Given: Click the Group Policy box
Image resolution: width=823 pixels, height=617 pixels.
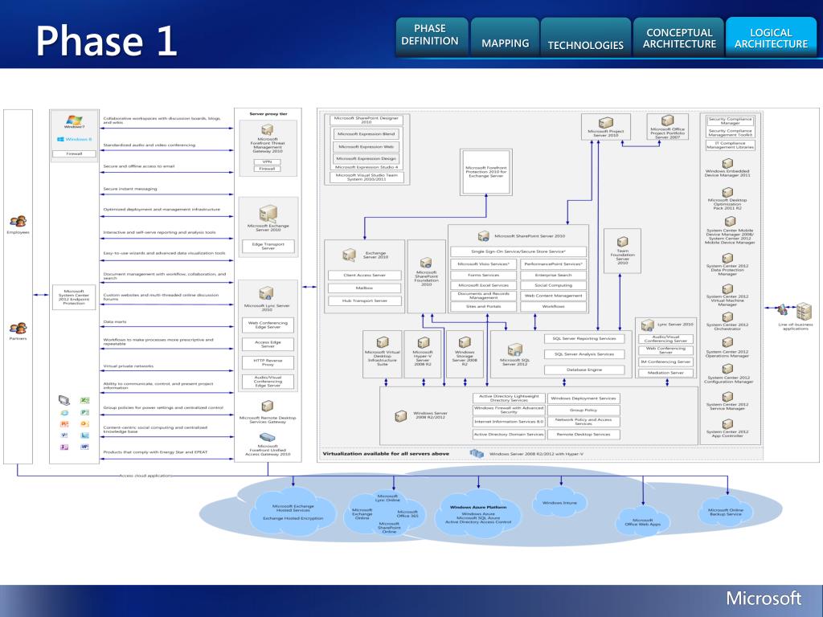Looking at the screenshot, I should click(583, 411).
